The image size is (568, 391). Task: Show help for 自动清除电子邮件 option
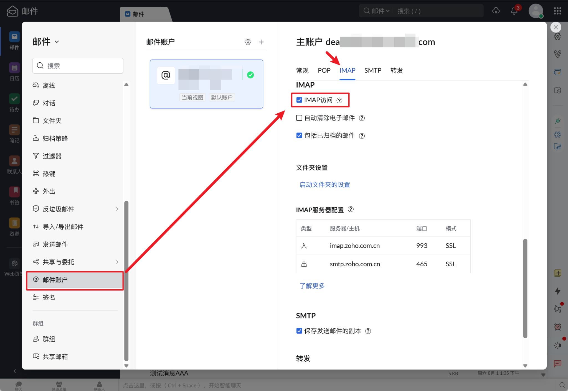click(x=362, y=118)
